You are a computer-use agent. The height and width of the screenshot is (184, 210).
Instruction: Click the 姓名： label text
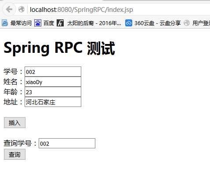[13, 82]
